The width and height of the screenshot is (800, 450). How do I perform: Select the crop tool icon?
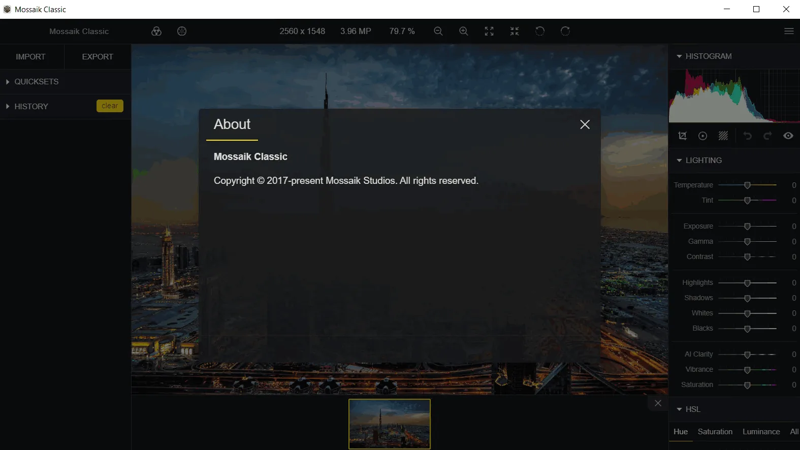683,136
